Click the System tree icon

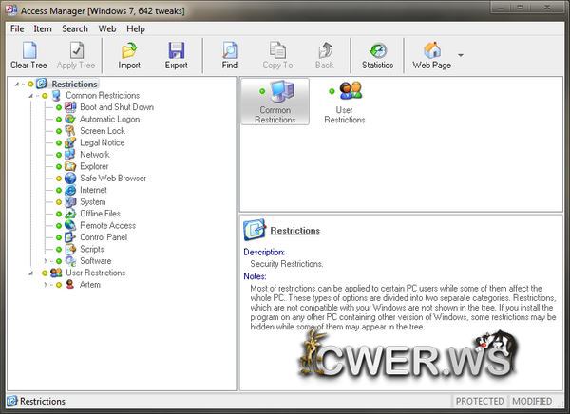pyautogui.click(x=70, y=201)
